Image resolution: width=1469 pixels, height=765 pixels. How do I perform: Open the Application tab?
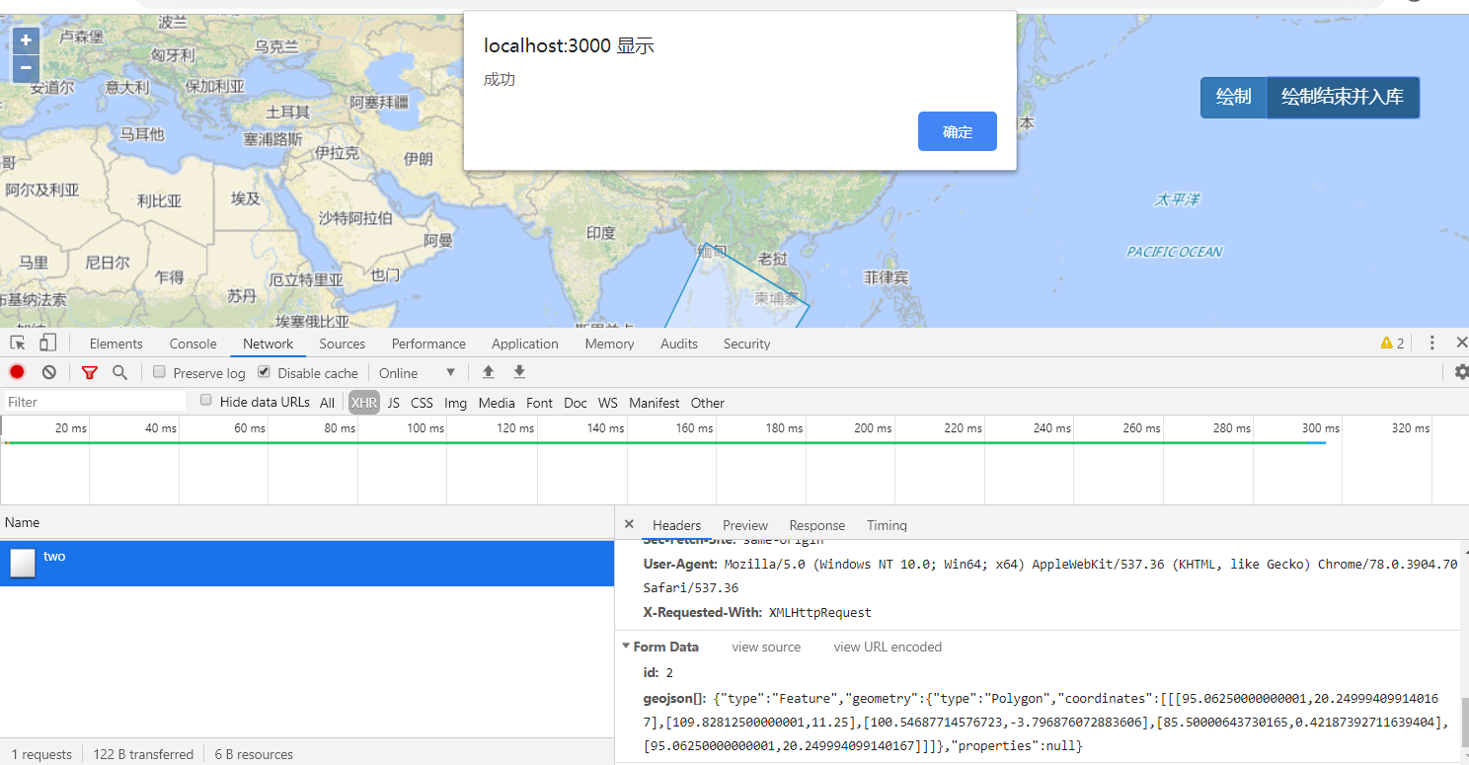pos(525,344)
